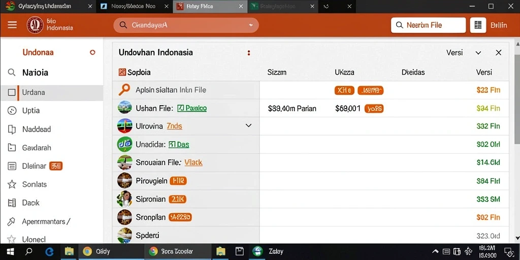Click the Dlelinar list icon in the sidebar
Screen dimensions: 520x260
click(12, 166)
